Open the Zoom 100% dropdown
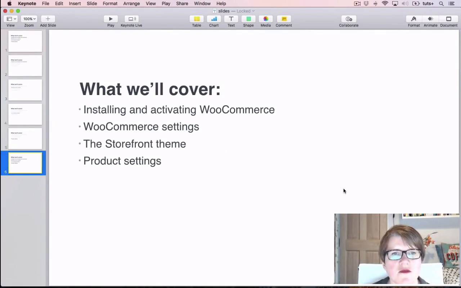The width and height of the screenshot is (461, 288). 29,19
